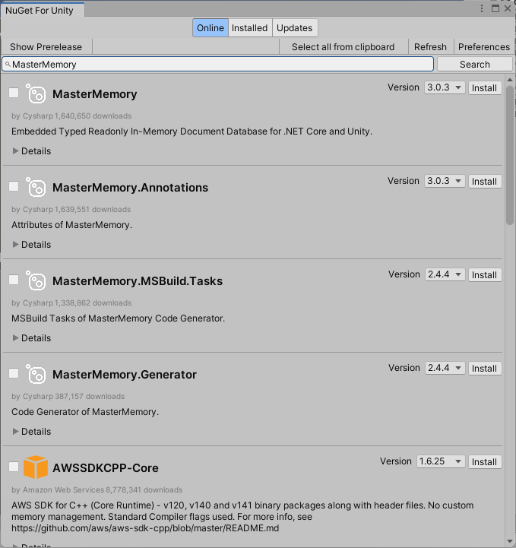Click the MasterMemory.Annotations title
516x548 pixels.
[130, 188]
